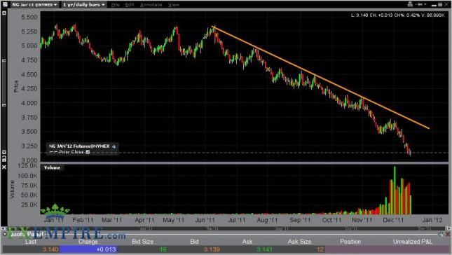The image size is (452, 255).
Task: Click the Aug '11 label on time axis
Action: pyautogui.click(x=267, y=220)
